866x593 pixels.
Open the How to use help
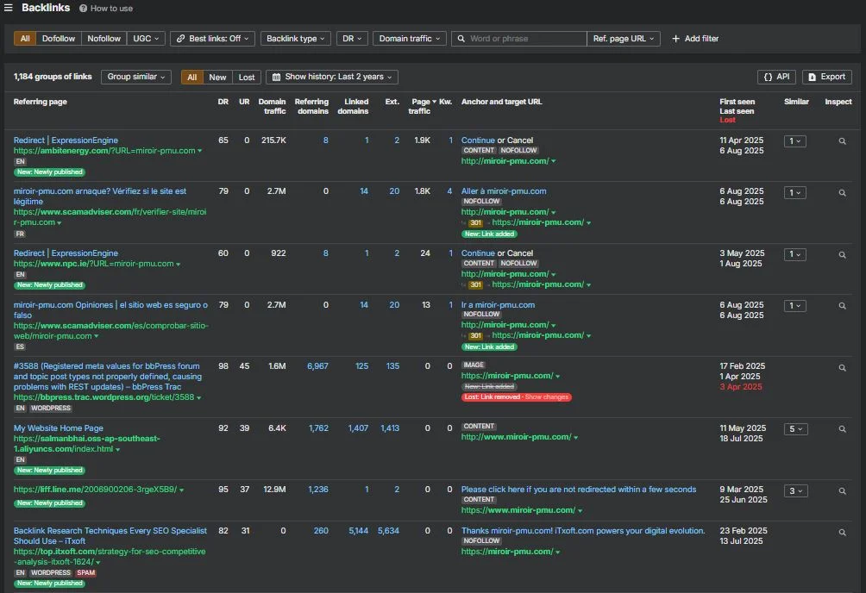point(106,9)
